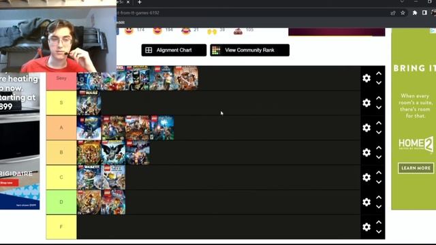Click last game cover in Sexy tier

click(x=186, y=78)
